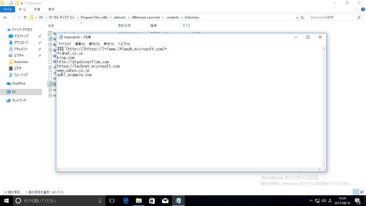366x206 pixels.
Task: Switch to Explorer 表示 ribbon tab
Action: coord(51,9)
